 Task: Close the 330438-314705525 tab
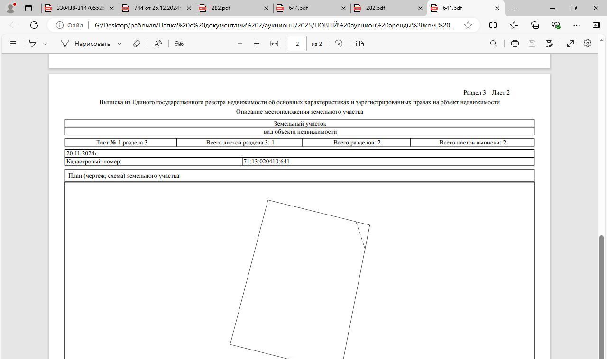tap(111, 8)
